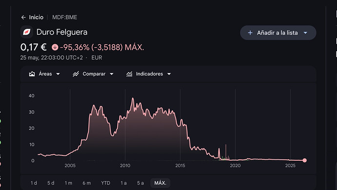The height and width of the screenshot is (190, 337).
Task: Open the Comparar dropdown menu
Action: (93, 74)
